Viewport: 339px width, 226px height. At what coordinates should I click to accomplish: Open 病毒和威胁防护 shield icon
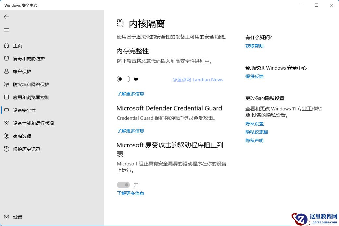[x=7, y=59]
